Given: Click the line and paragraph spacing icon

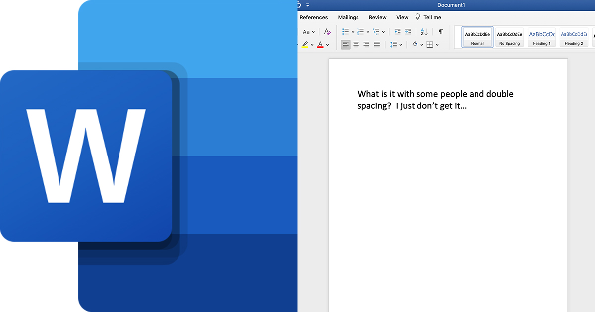Looking at the screenshot, I should pos(393,45).
